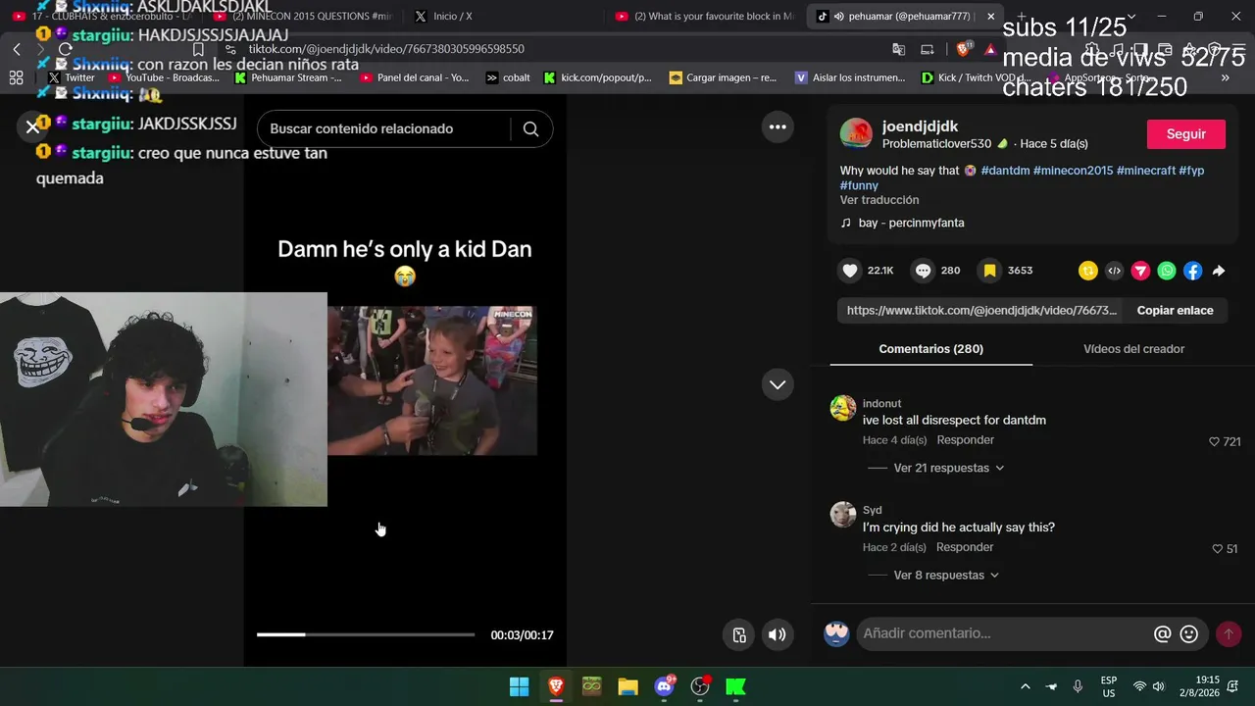Go to next video with down chevron
Screen dimensions: 1255x706
(x=778, y=384)
